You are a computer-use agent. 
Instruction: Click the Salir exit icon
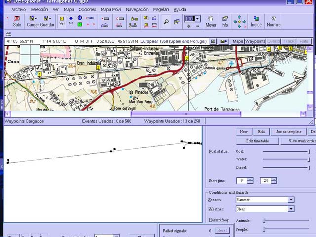(x=17, y=21)
